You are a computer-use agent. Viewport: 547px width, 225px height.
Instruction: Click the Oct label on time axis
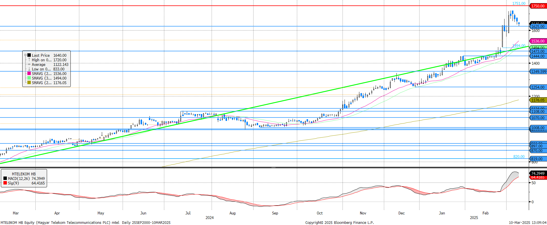click(320, 213)
